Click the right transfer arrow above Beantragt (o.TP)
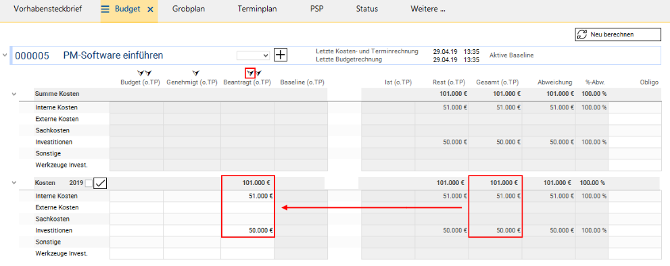 point(258,73)
